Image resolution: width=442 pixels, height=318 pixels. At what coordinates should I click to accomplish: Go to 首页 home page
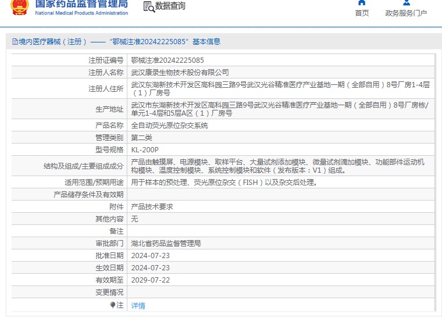(x=362, y=13)
